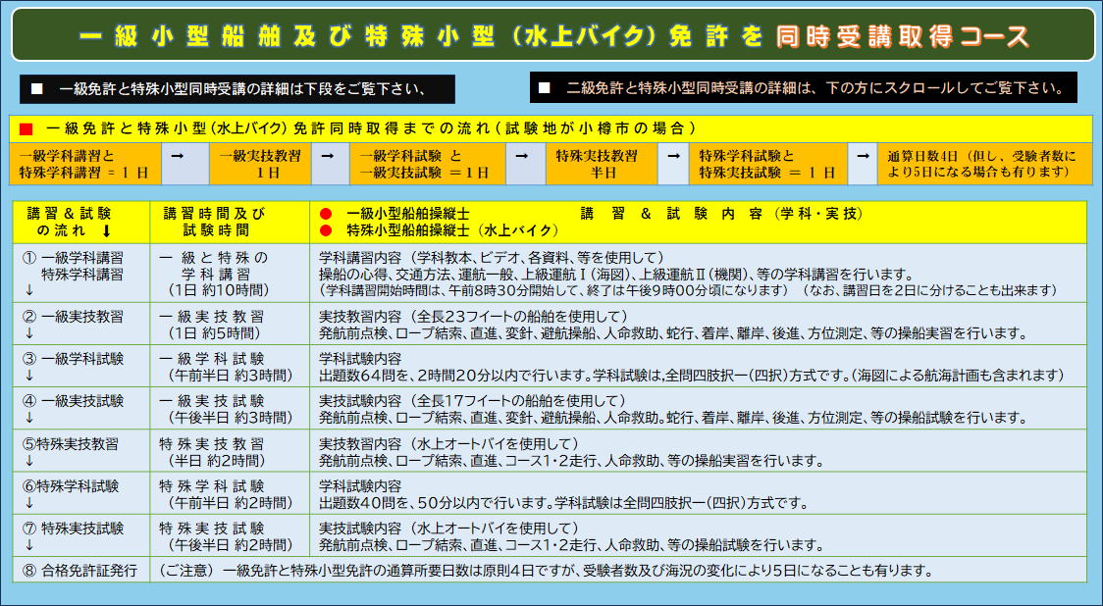Click the arrow after the 特殊実技教習 半日 flow box

coord(672,156)
